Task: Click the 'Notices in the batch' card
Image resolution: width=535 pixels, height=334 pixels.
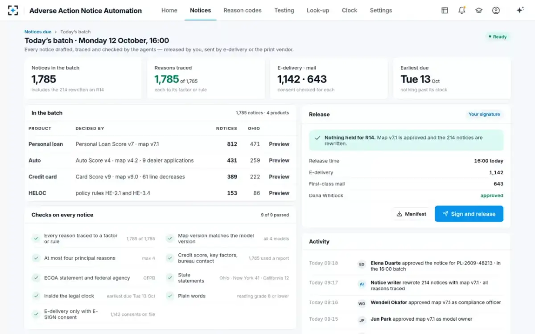Action: [x=83, y=78]
